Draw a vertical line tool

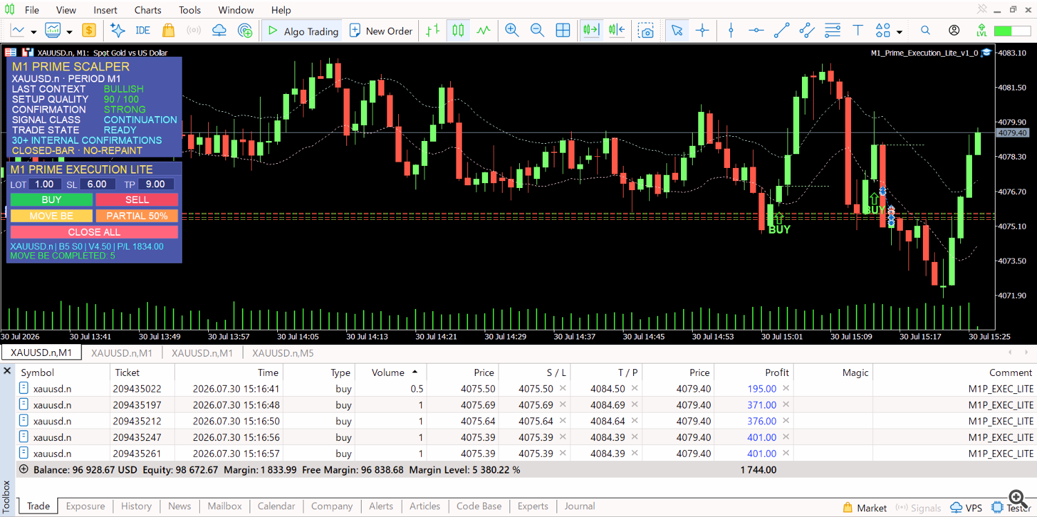(731, 30)
